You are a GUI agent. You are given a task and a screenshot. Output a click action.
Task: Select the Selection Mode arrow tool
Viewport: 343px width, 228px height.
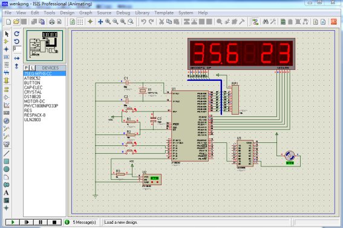(7, 34)
